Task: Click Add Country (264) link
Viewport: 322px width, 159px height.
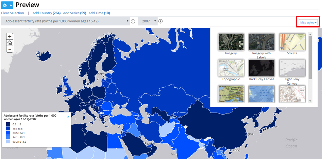Action: [47, 13]
